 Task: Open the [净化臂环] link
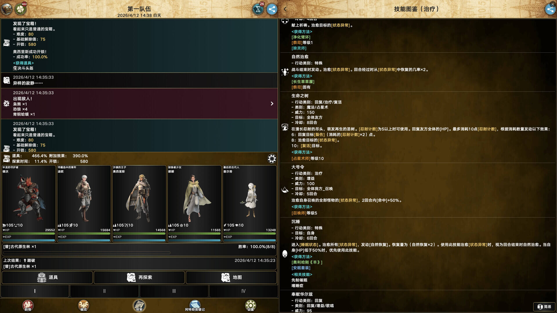coord(301,37)
